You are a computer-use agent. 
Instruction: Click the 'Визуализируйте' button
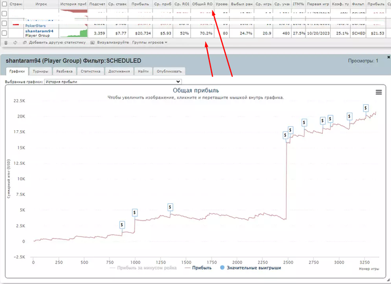tap(109, 42)
